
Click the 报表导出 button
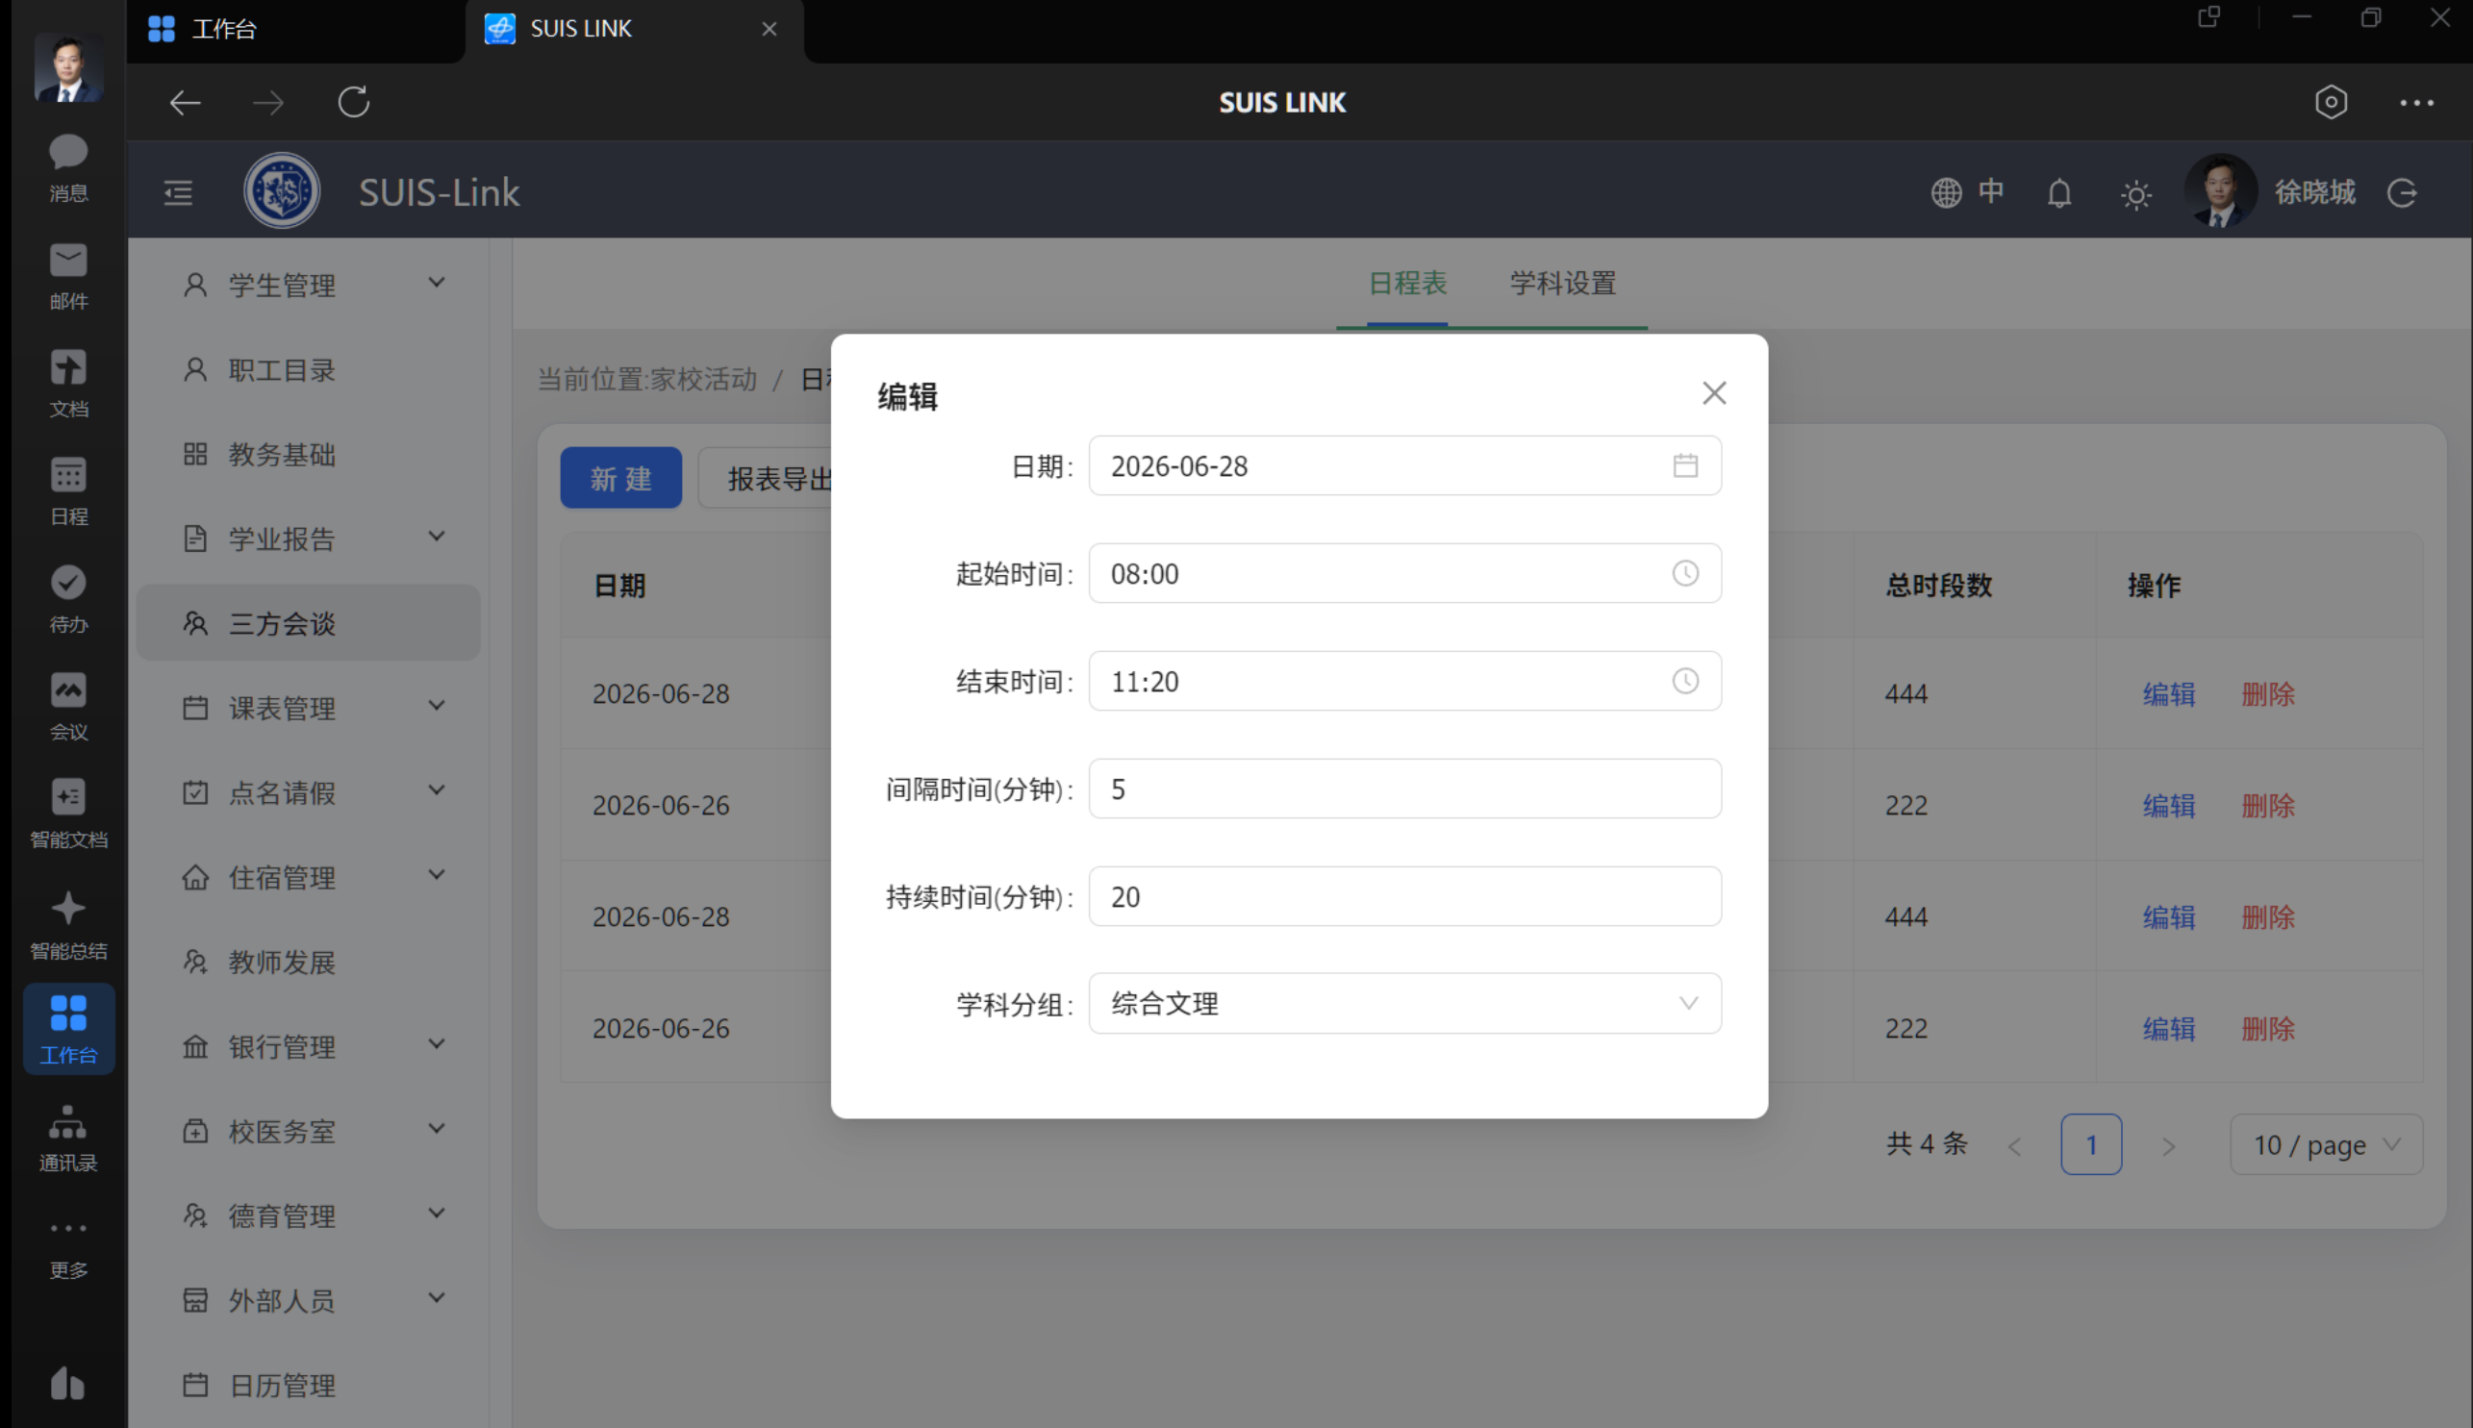765,478
